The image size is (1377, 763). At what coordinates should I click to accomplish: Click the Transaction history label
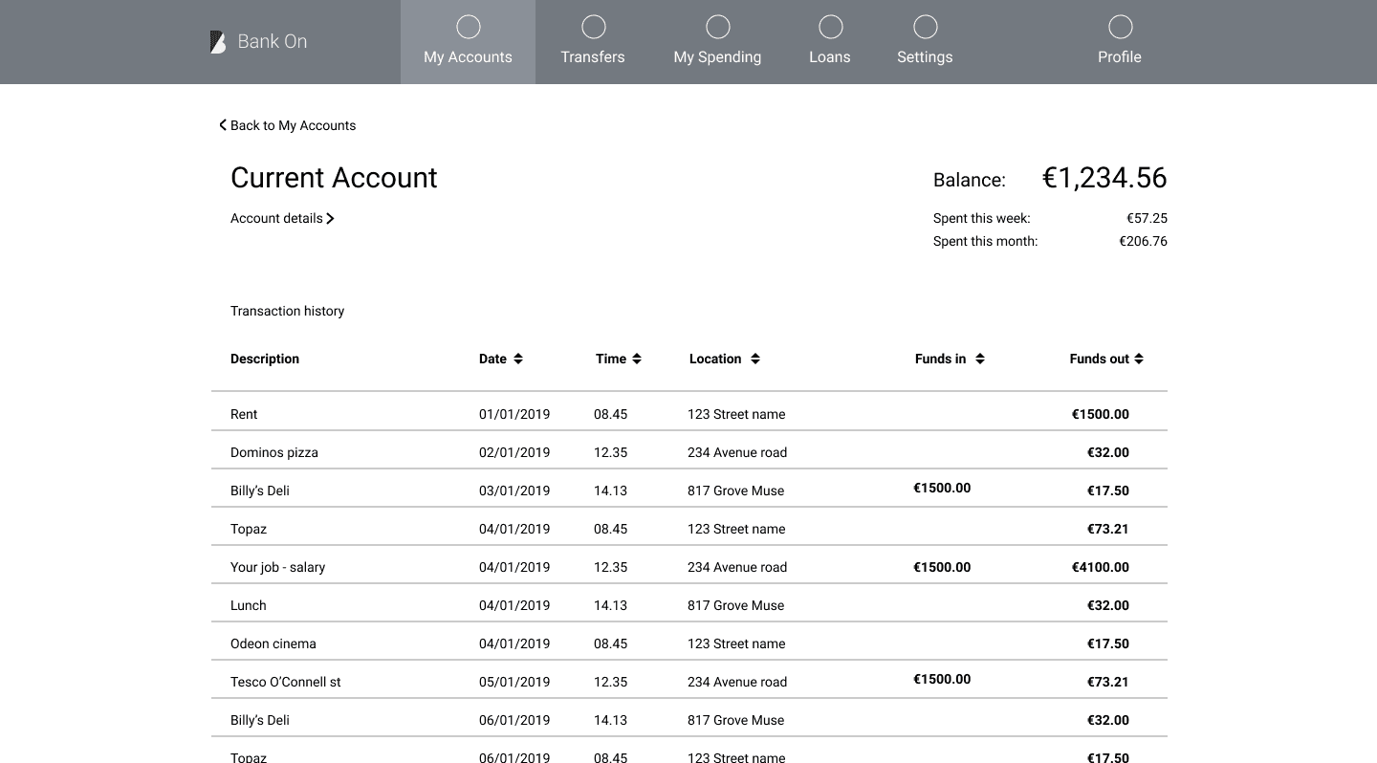(x=287, y=311)
